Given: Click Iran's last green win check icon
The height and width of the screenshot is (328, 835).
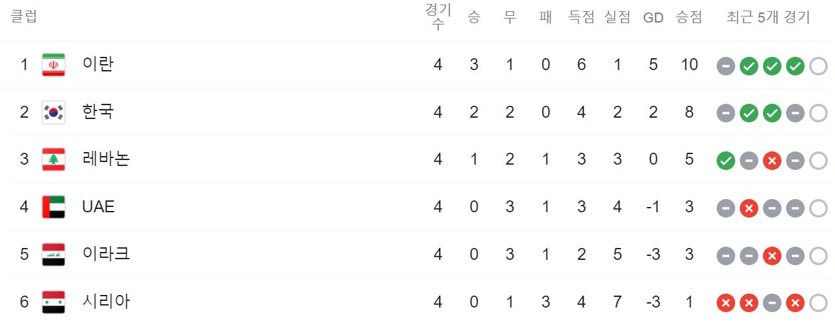Looking at the screenshot, I should pyautogui.click(x=795, y=66).
